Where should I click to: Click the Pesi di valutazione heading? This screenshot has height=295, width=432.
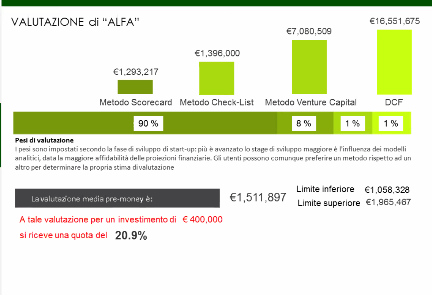(44, 140)
